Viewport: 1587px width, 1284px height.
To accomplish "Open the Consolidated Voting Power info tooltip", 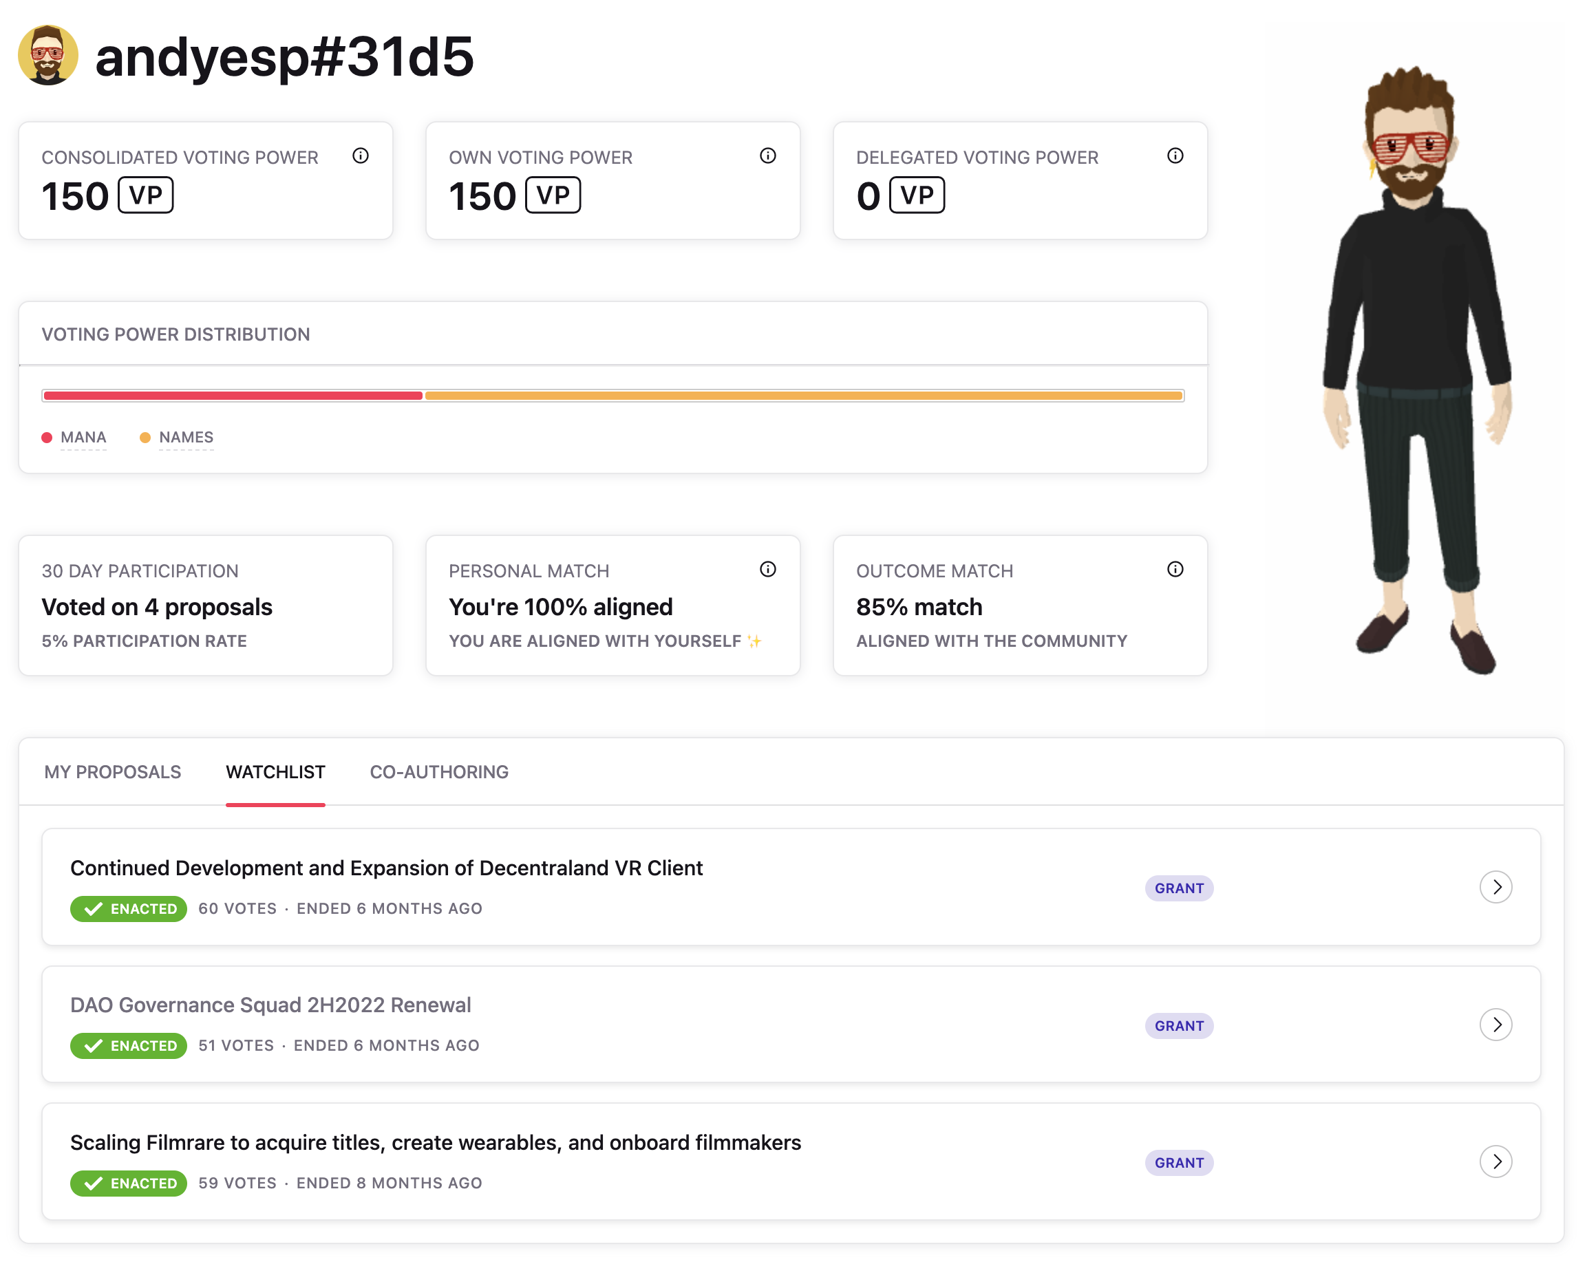I will coord(362,156).
